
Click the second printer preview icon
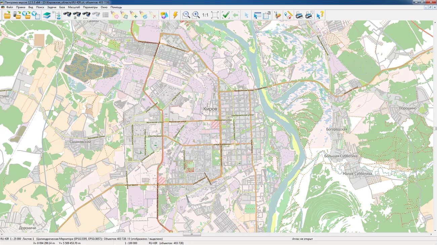(309, 15)
